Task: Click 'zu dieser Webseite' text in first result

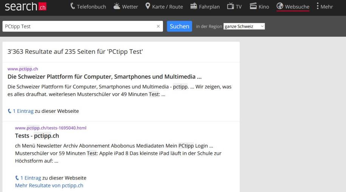Action: coord(57,111)
